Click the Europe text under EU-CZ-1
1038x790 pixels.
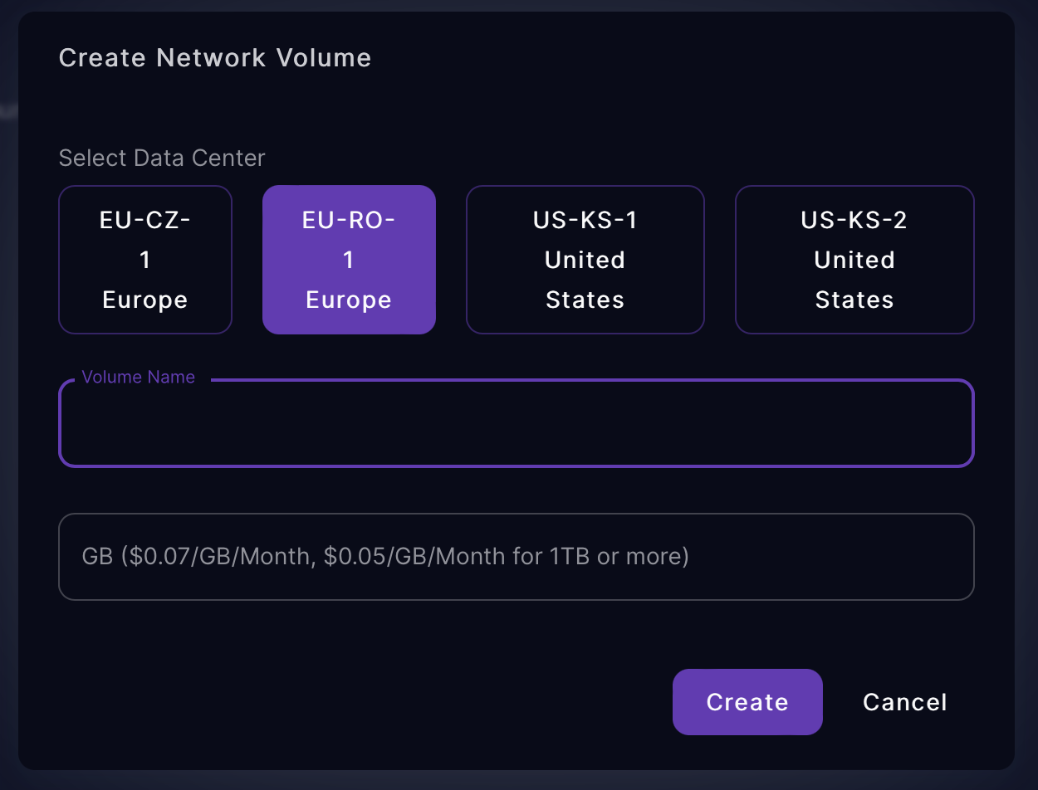pos(145,300)
